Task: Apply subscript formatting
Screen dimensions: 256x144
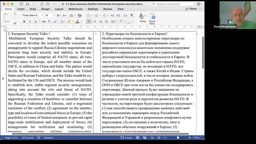Action: [50, 22]
